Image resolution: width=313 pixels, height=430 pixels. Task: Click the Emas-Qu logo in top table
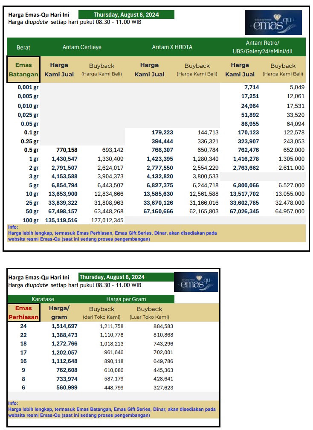point(273,22)
